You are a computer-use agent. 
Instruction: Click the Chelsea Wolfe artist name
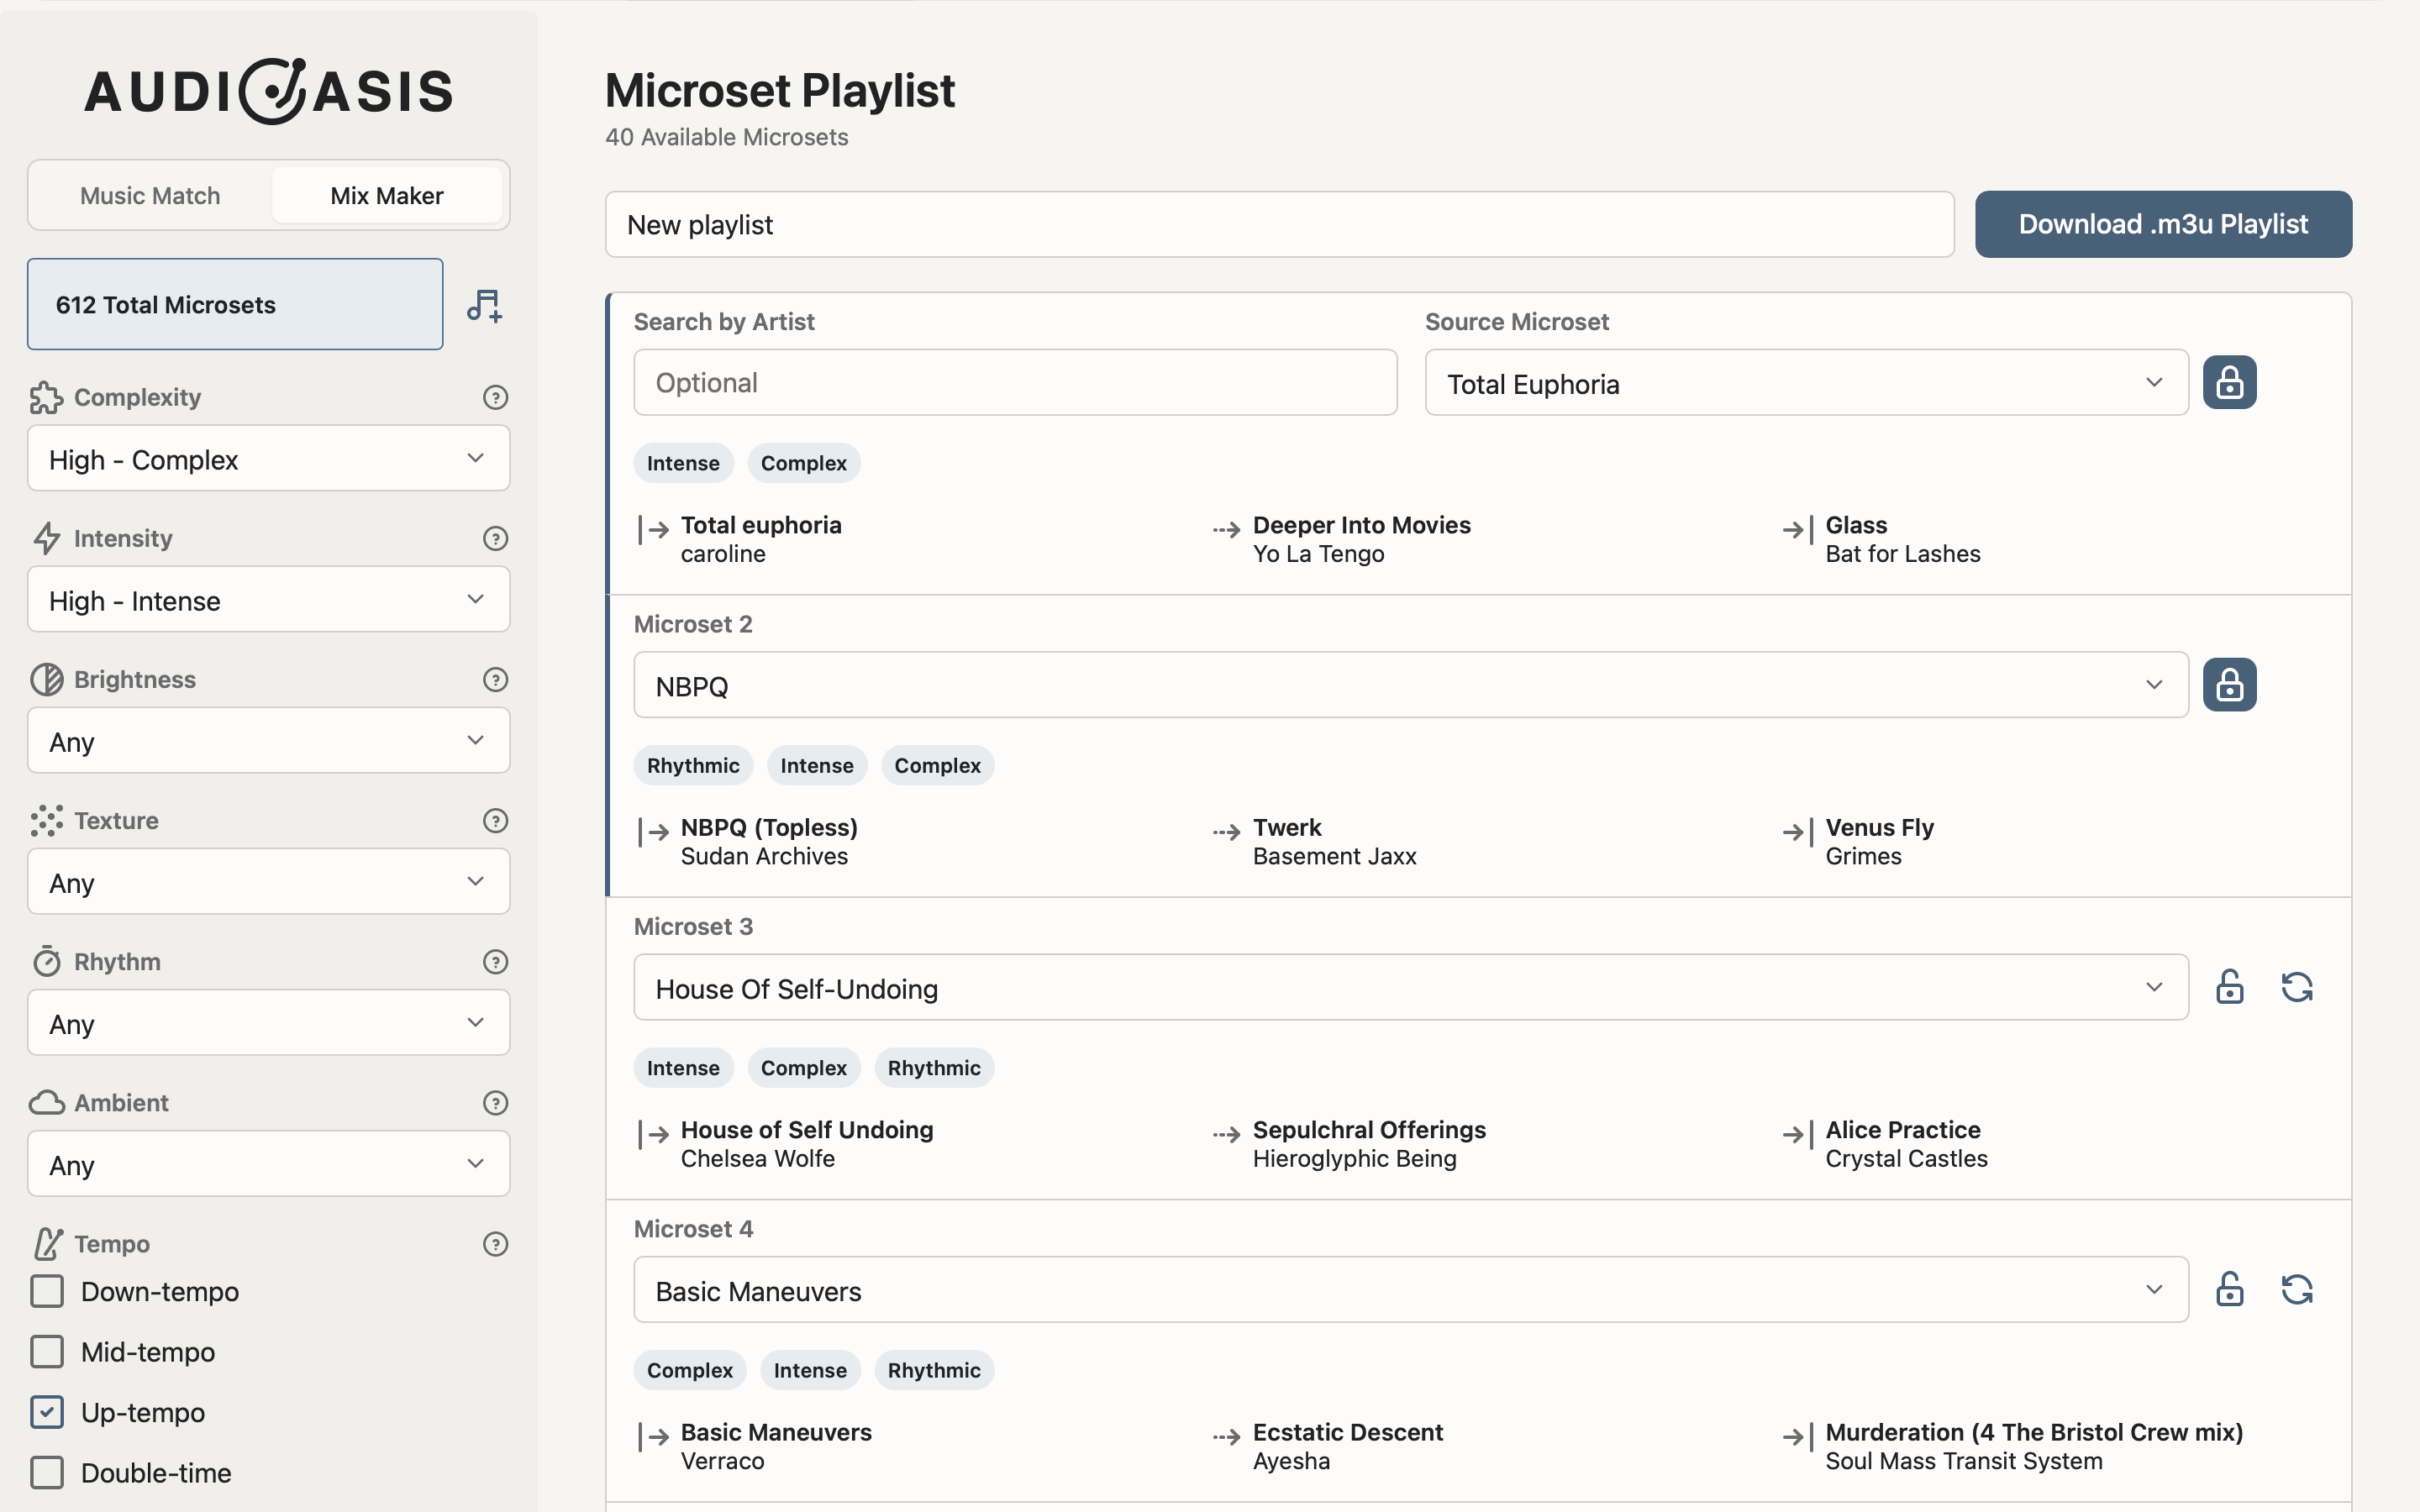point(757,1158)
